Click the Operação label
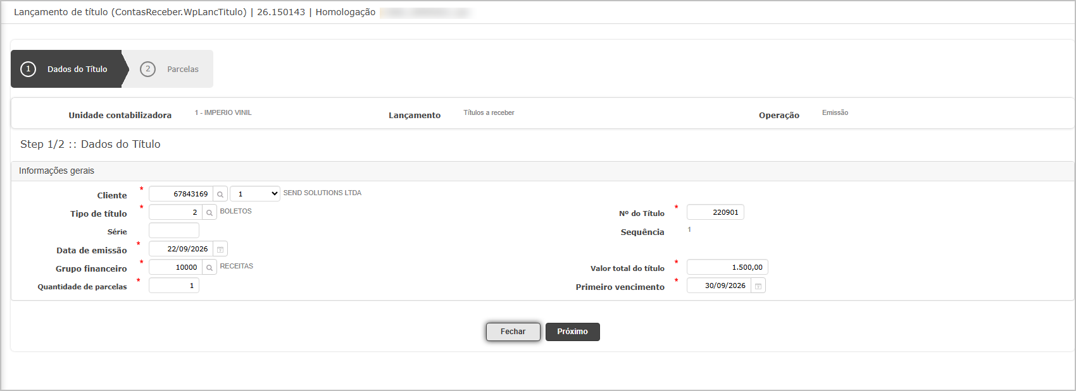The height and width of the screenshot is (391, 1076). [x=779, y=115]
